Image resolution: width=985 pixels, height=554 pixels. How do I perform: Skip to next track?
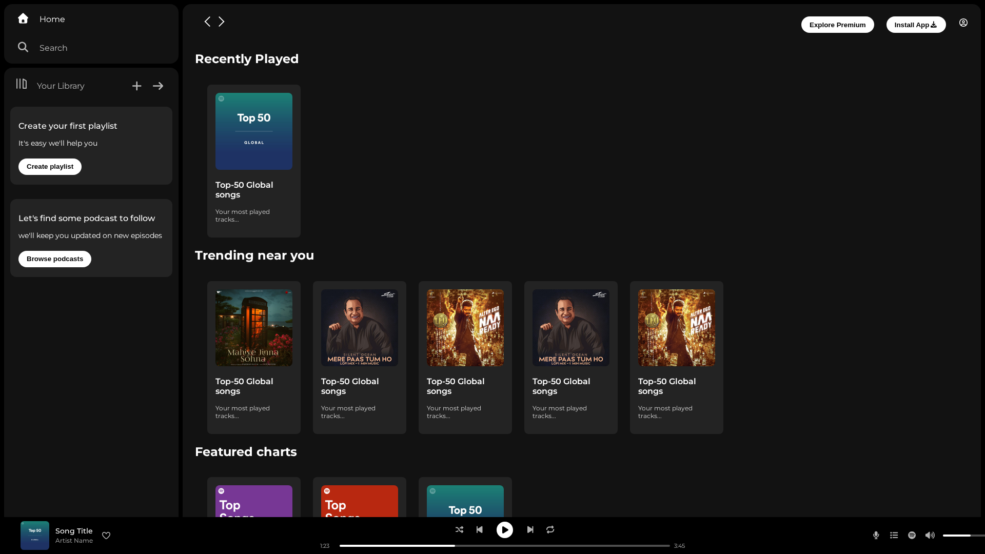[x=530, y=529]
